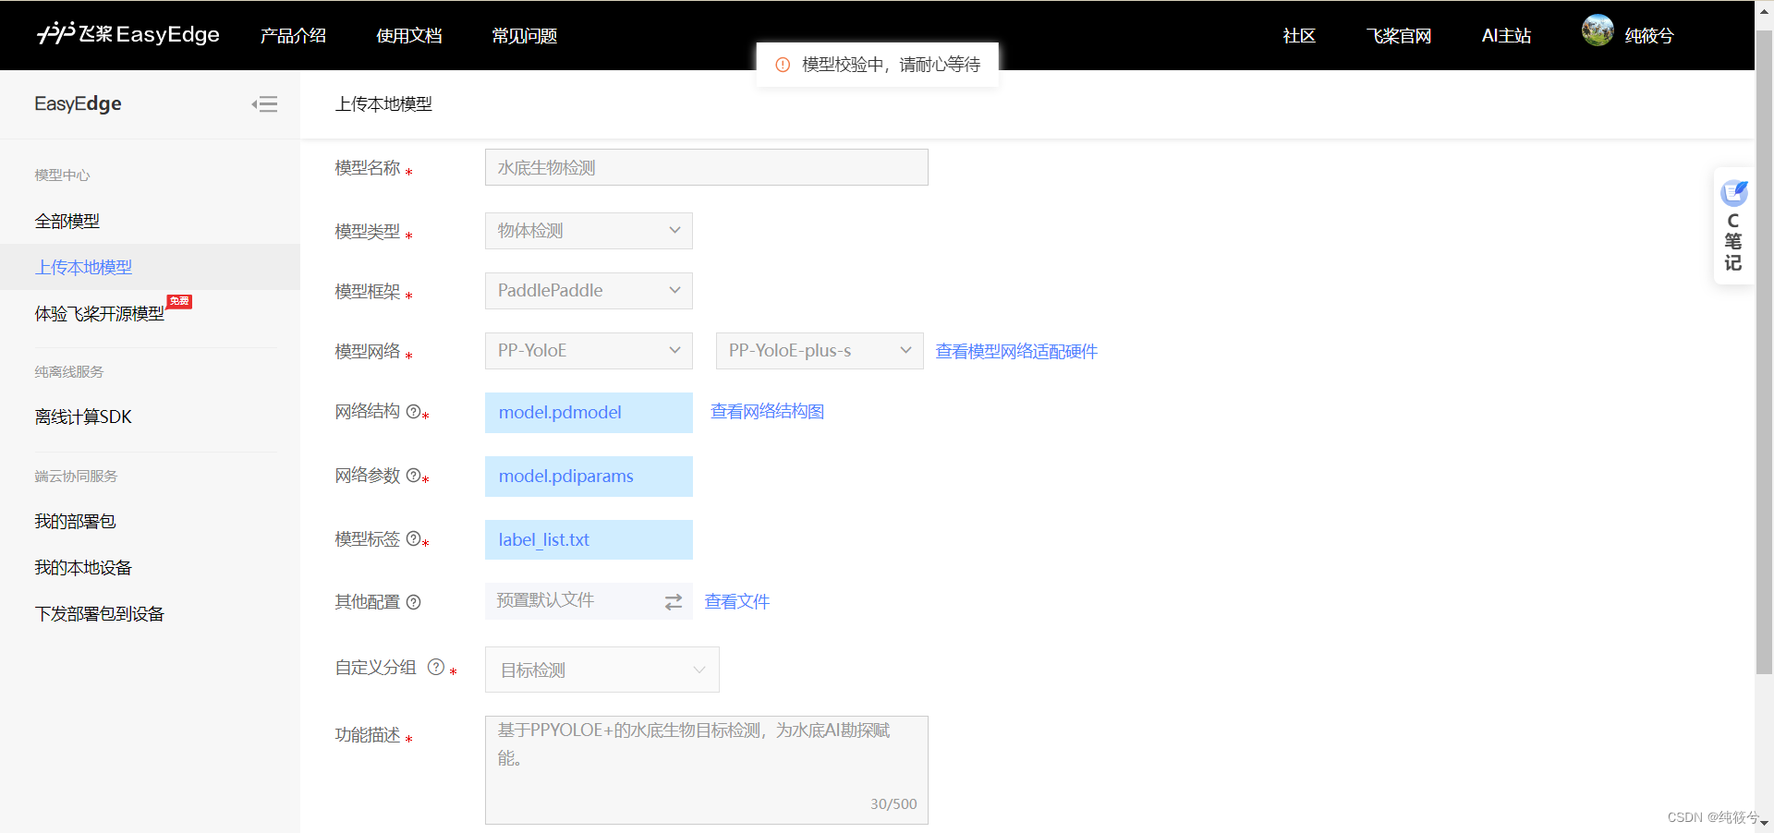Screen dimensions: 1774x833
Task: Open the C笔记 note widget icon
Action: point(1734,192)
